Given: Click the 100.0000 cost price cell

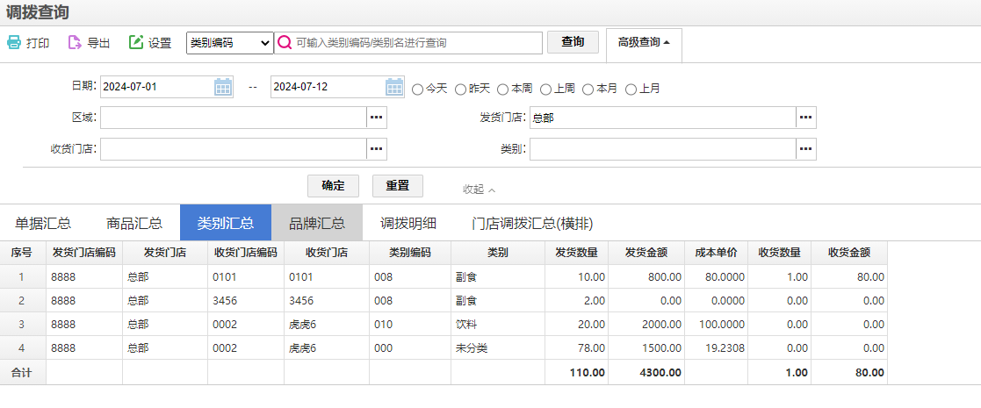Looking at the screenshot, I should click(717, 325).
